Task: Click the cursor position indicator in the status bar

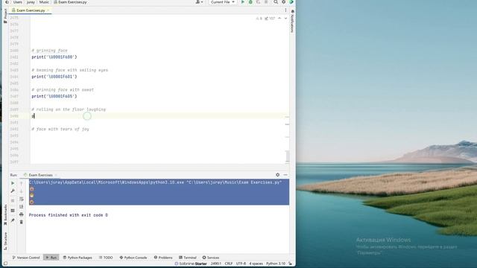Action: (216, 264)
